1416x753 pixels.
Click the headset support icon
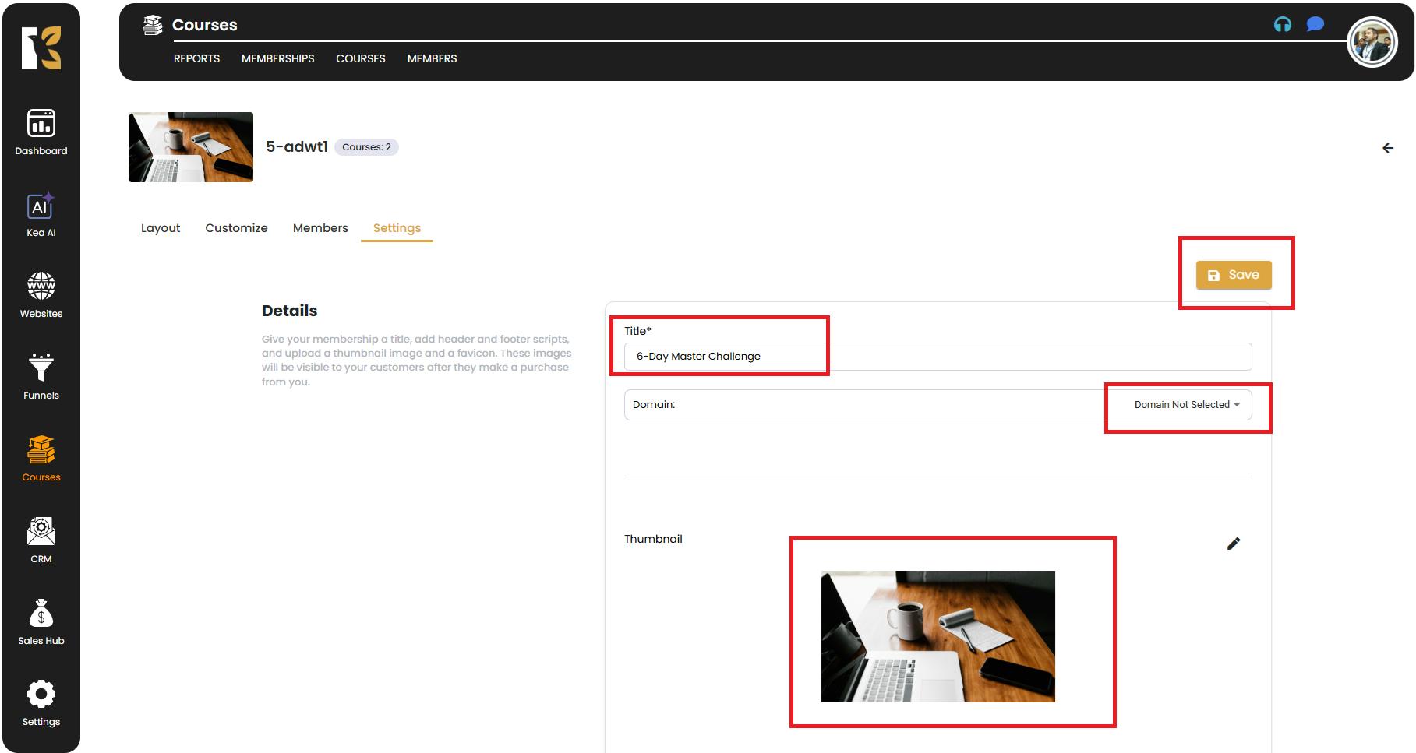tap(1282, 24)
